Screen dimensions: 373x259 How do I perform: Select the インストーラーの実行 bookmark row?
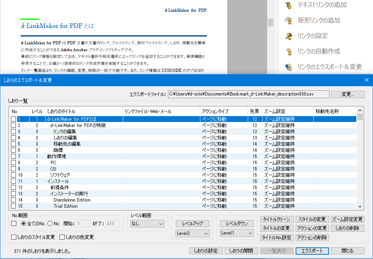pos(183,194)
